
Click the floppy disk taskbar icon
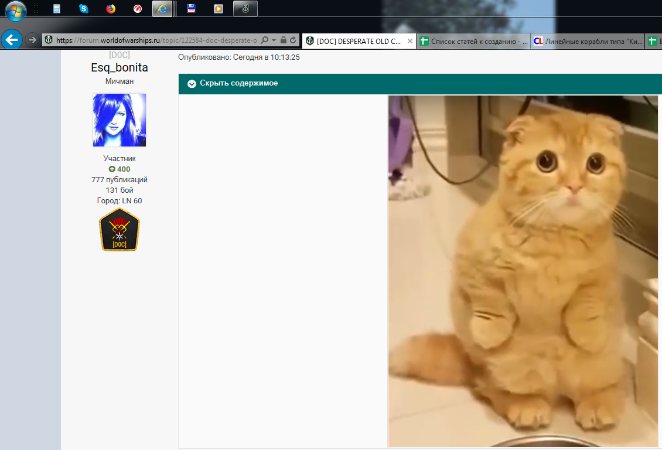tap(191, 9)
